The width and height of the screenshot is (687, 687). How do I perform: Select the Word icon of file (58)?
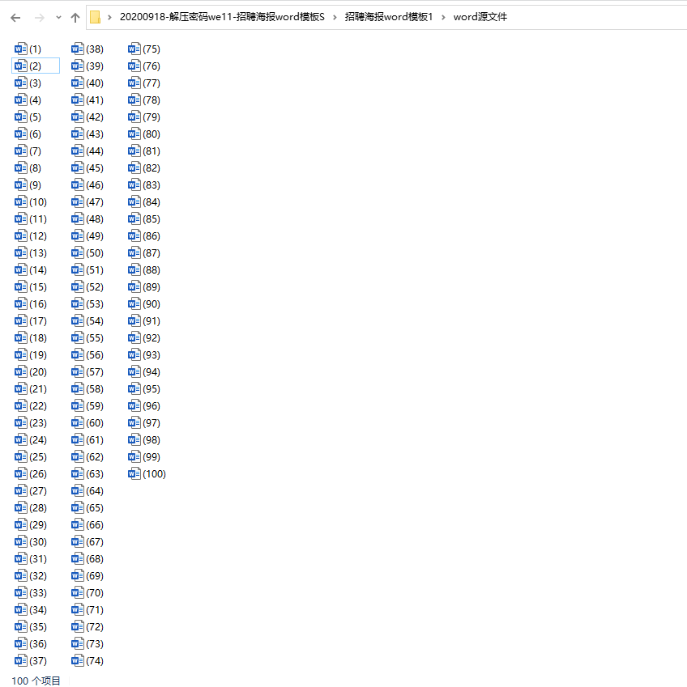[77, 388]
